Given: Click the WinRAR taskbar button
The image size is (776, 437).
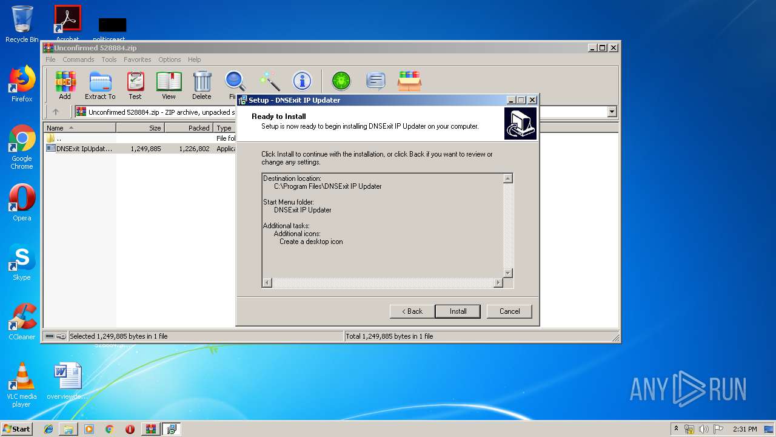Looking at the screenshot, I should tap(151, 429).
